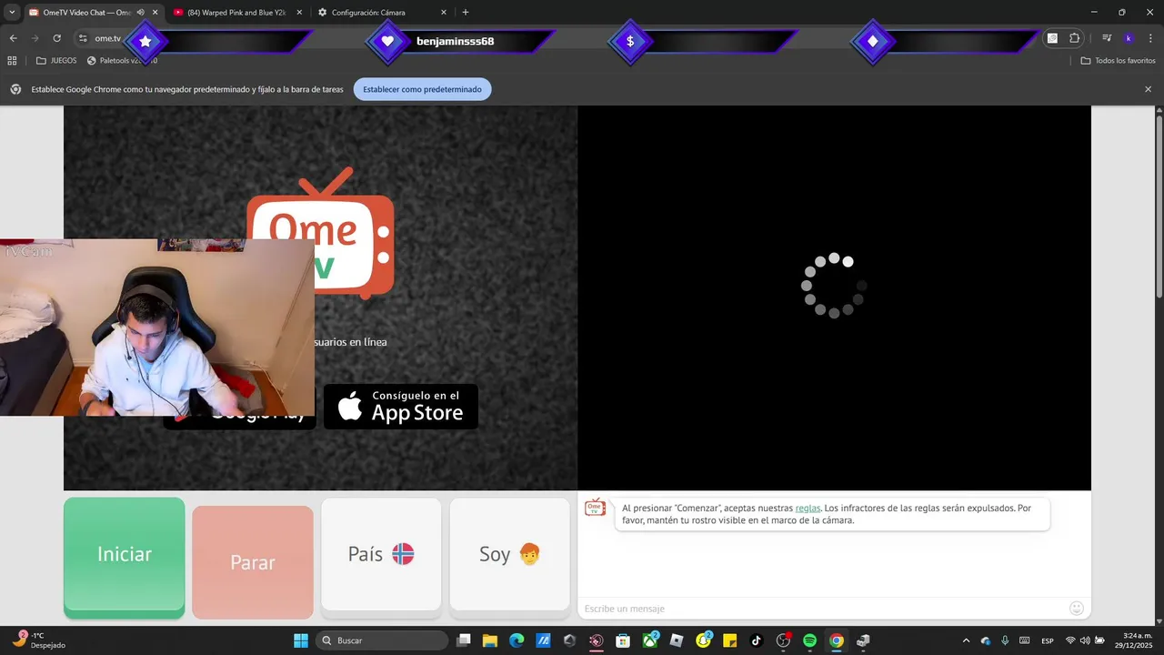Click the webcam overlay preview
Image resolution: width=1164 pixels, height=655 pixels.
[157, 327]
